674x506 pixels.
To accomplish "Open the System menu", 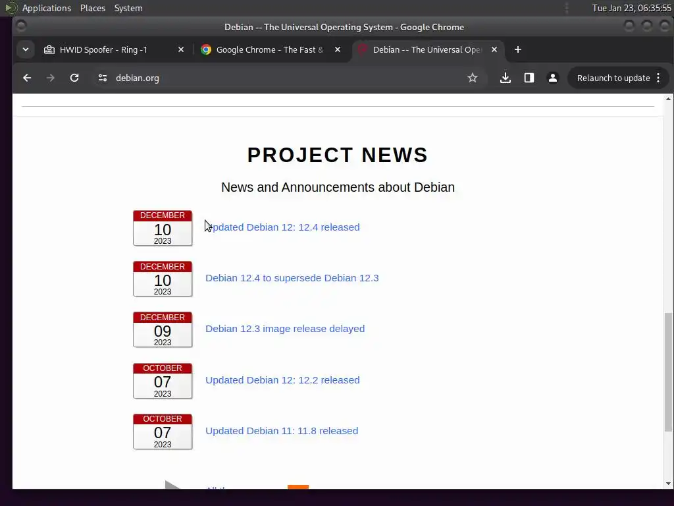I will (128, 8).
